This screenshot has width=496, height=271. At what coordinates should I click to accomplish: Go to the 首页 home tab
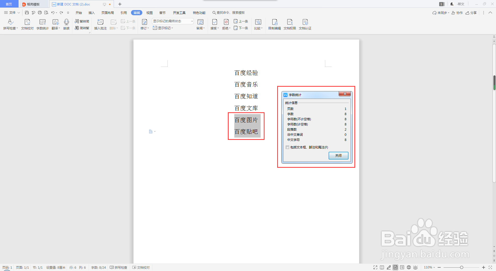click(9, 4)
